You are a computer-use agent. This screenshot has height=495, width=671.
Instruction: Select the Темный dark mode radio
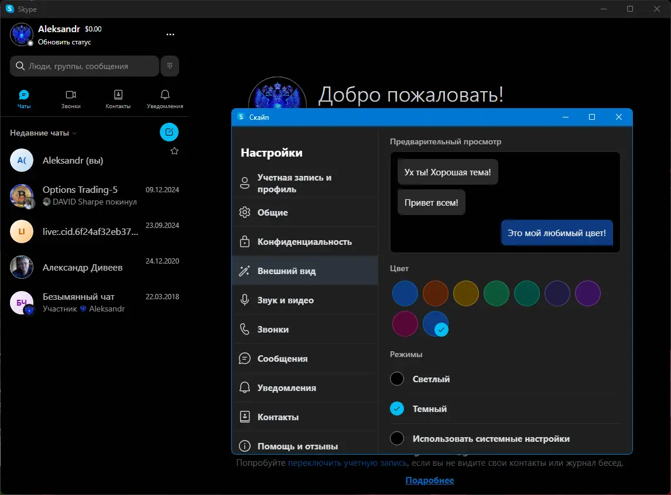(x=397, y=409)
